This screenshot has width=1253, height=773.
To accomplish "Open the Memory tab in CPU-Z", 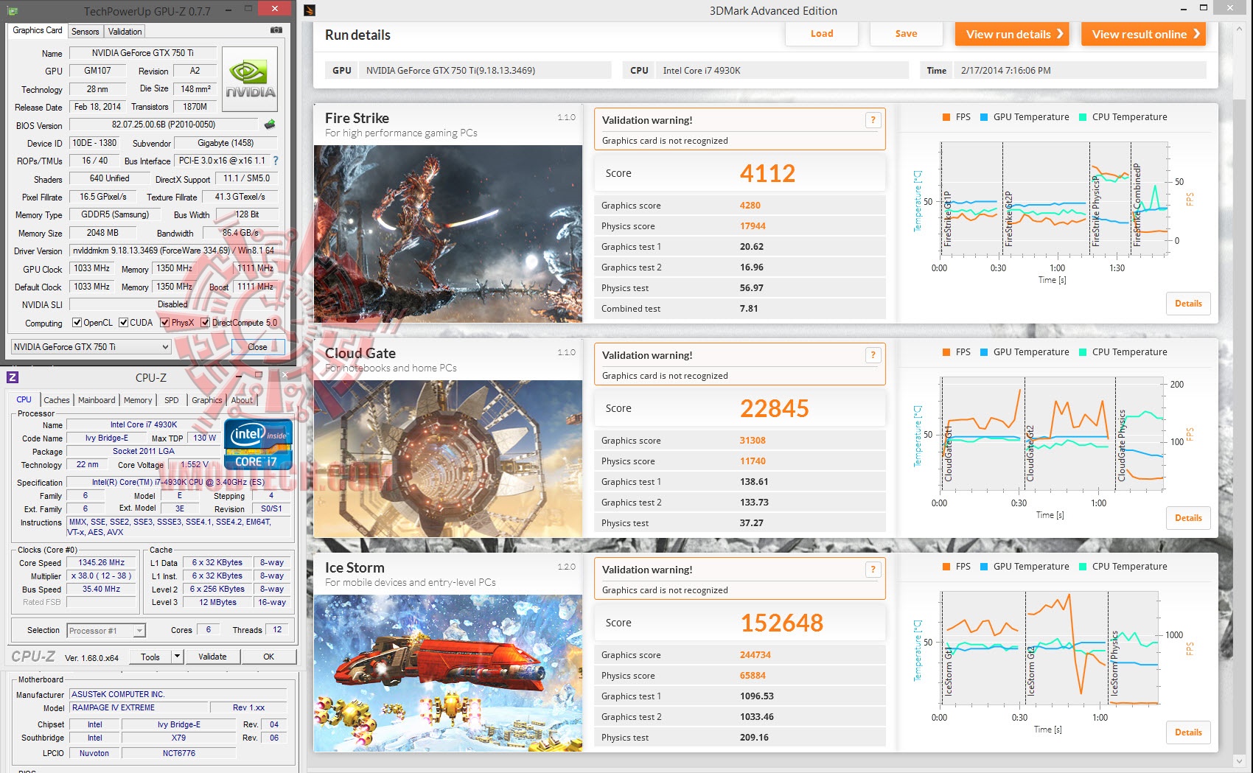I will [x=138, y=400].
